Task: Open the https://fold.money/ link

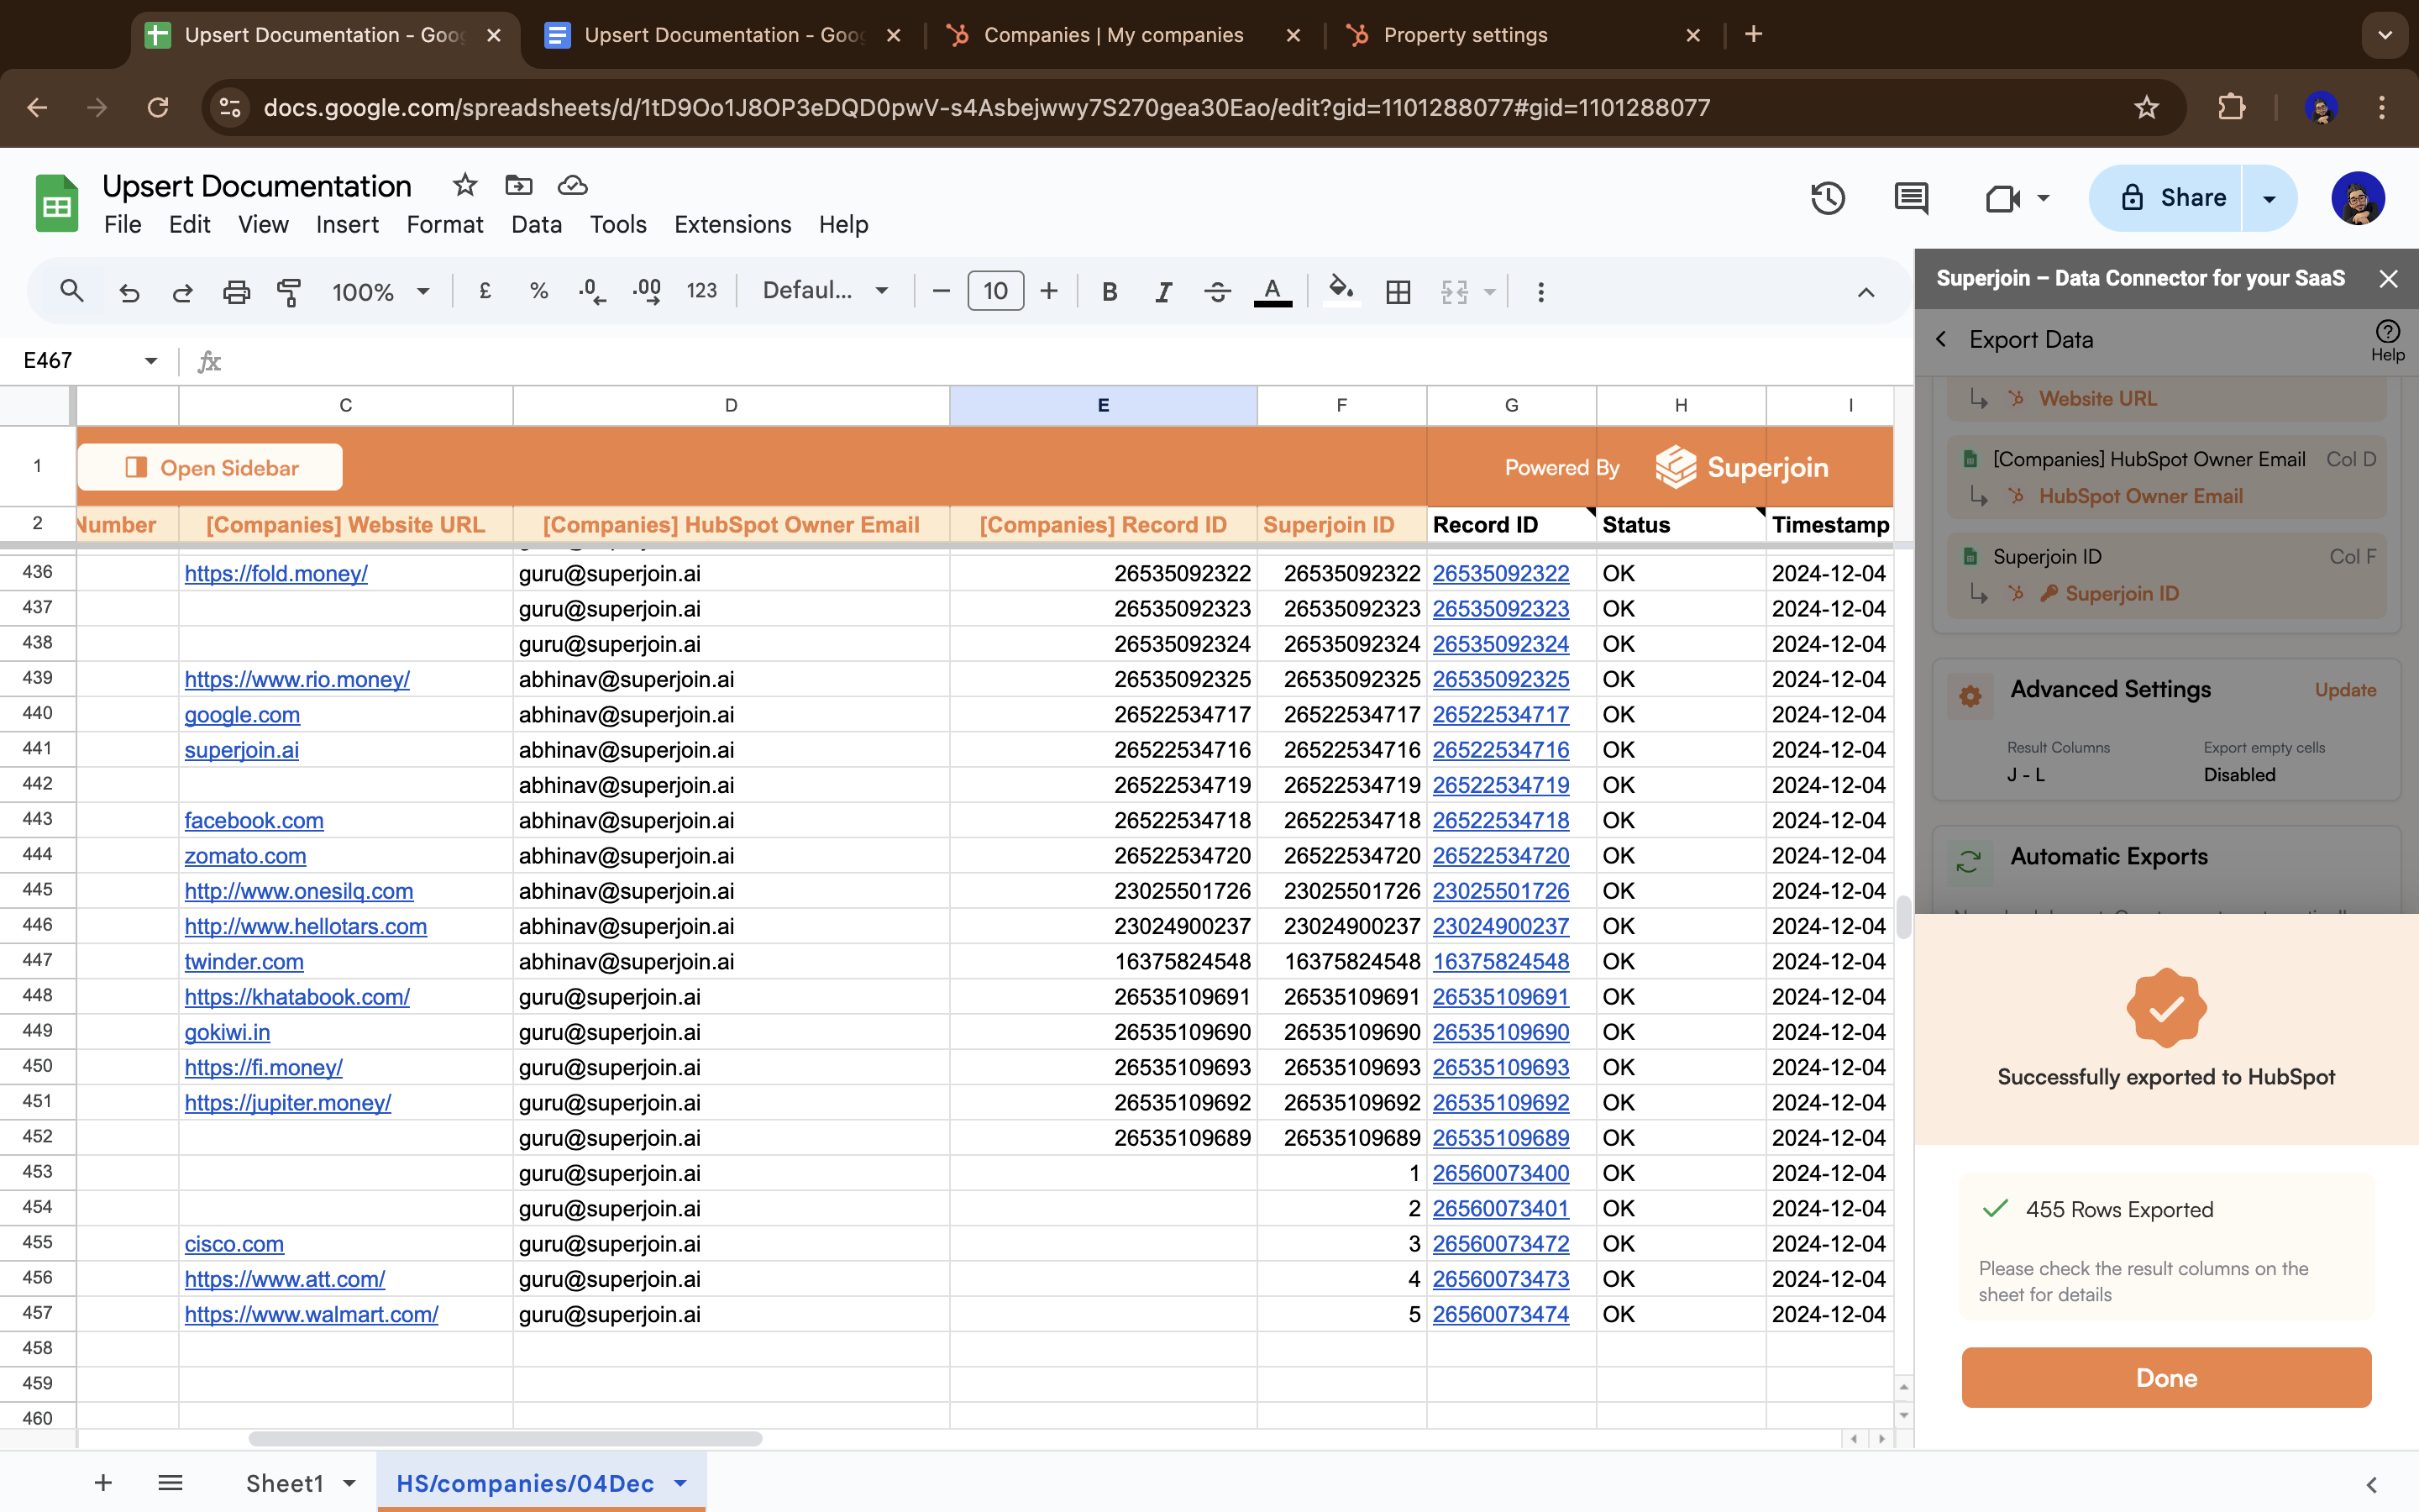Action: coord(275,574)
